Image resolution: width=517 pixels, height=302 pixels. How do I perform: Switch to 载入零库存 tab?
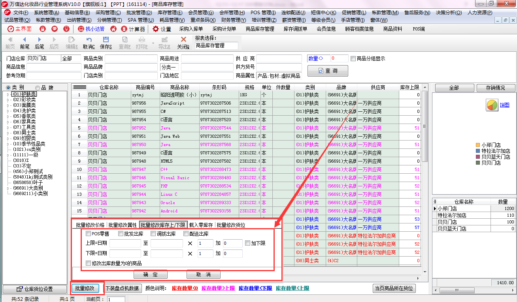pyautogui.click(x=201, y=225)
